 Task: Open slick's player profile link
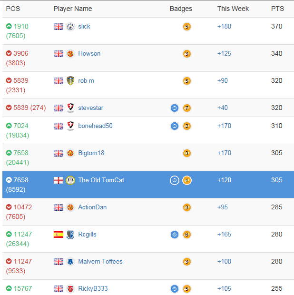[x=84, y=27]
